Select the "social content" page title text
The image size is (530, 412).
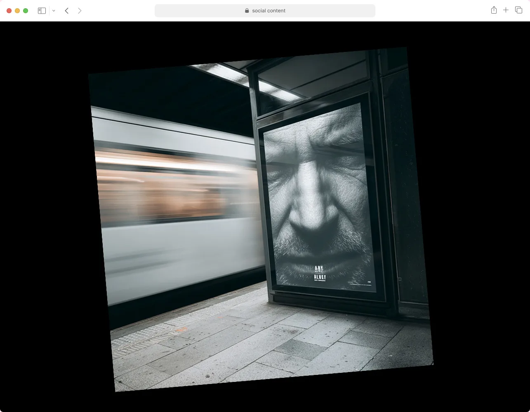coord(269,11)
